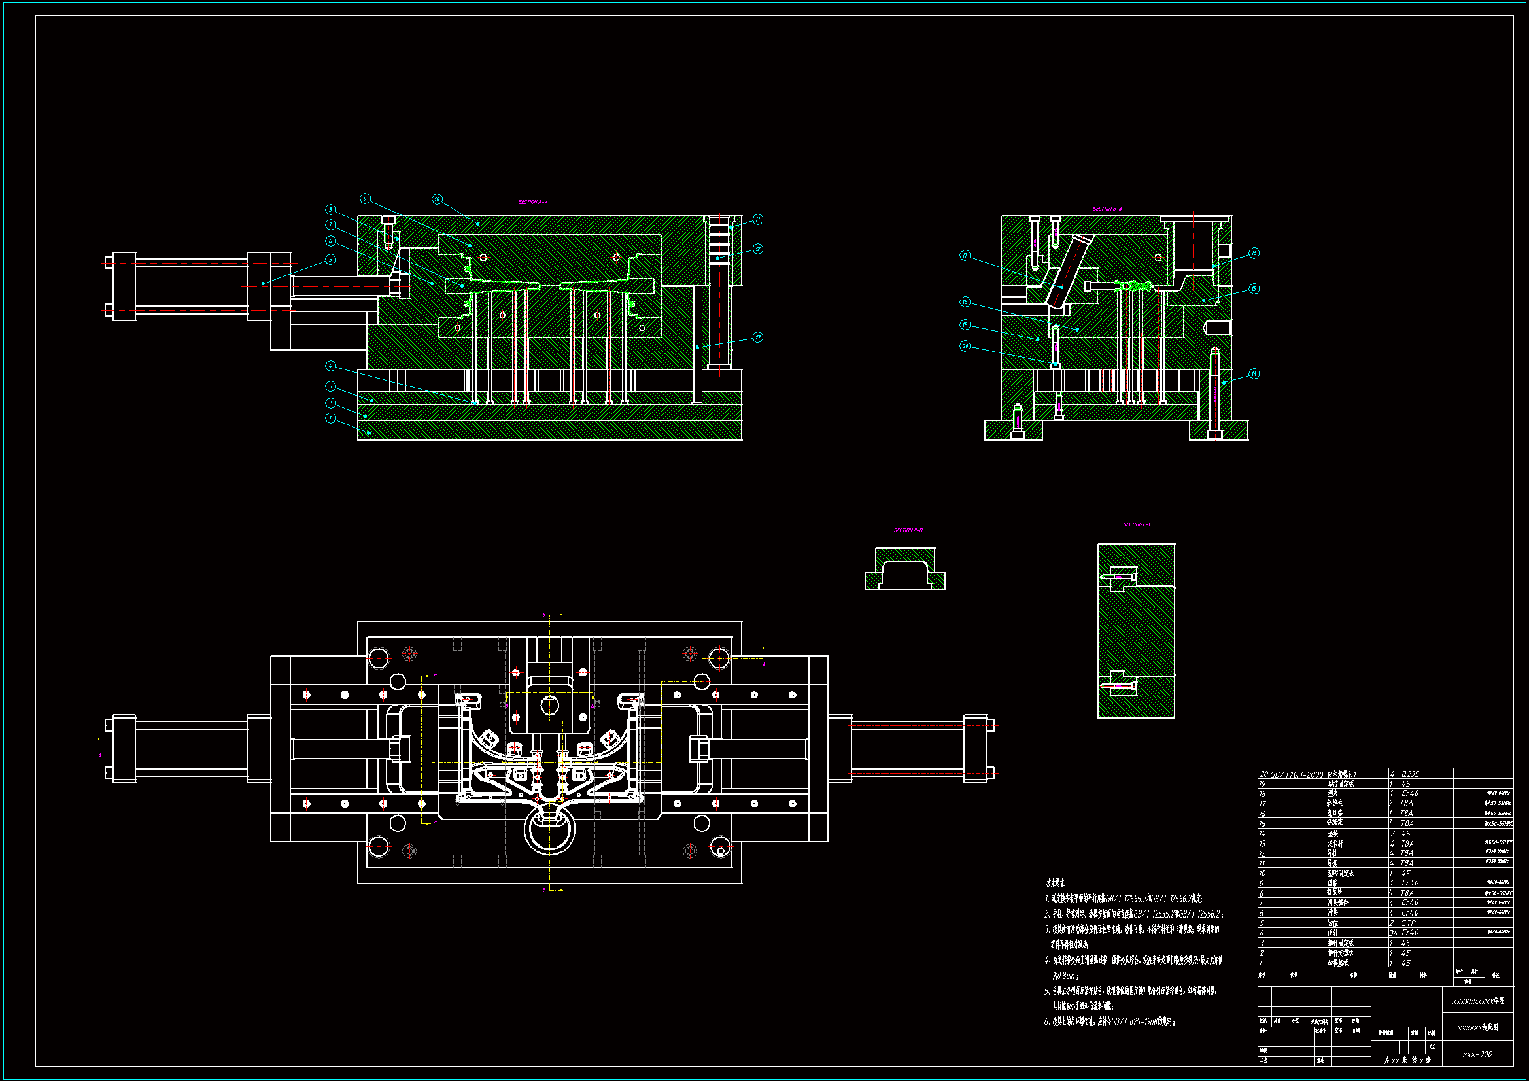Click part balloon number 14

coord(1254,374)
